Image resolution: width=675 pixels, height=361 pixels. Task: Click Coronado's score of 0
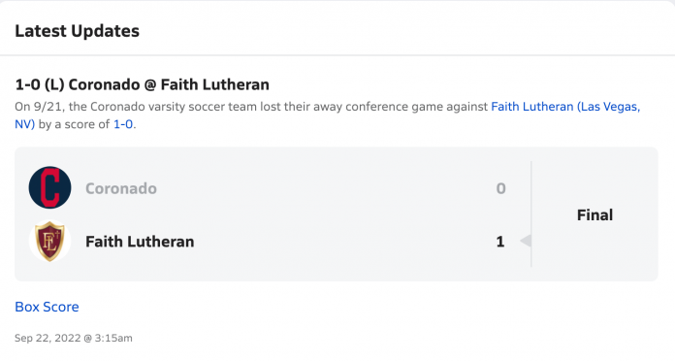pyautogui.click(x=500, y=188)
